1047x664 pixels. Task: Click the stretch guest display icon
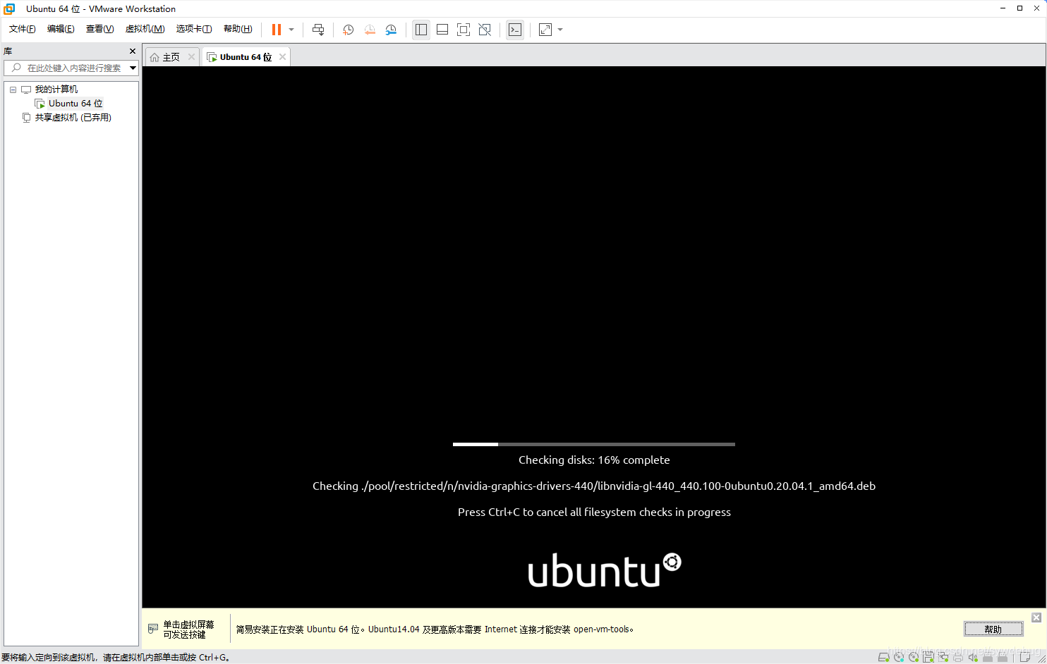point(545,30)
